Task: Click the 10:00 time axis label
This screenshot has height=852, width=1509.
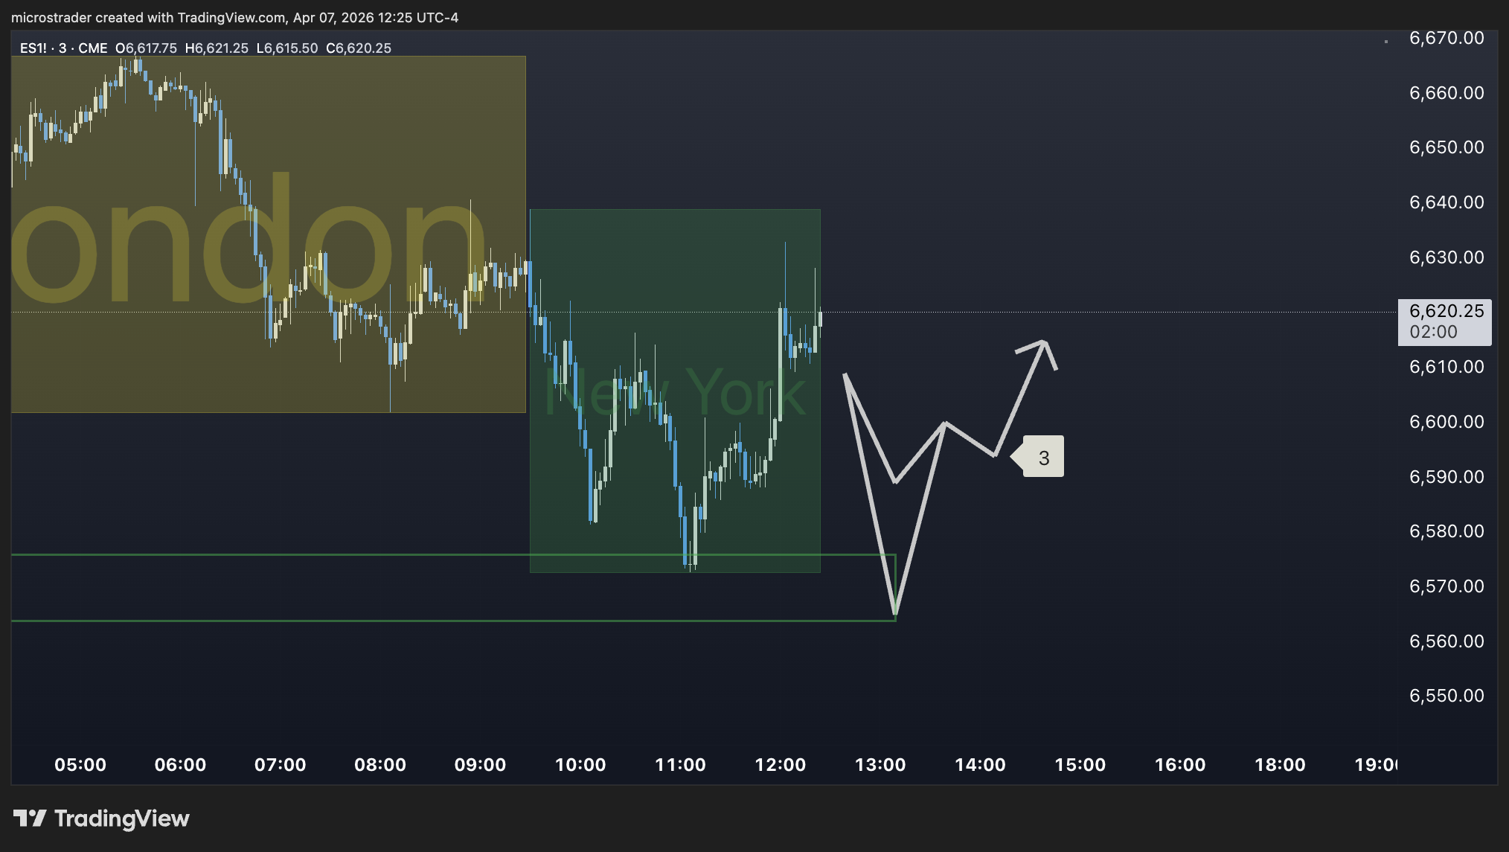Action: (580, 765)
